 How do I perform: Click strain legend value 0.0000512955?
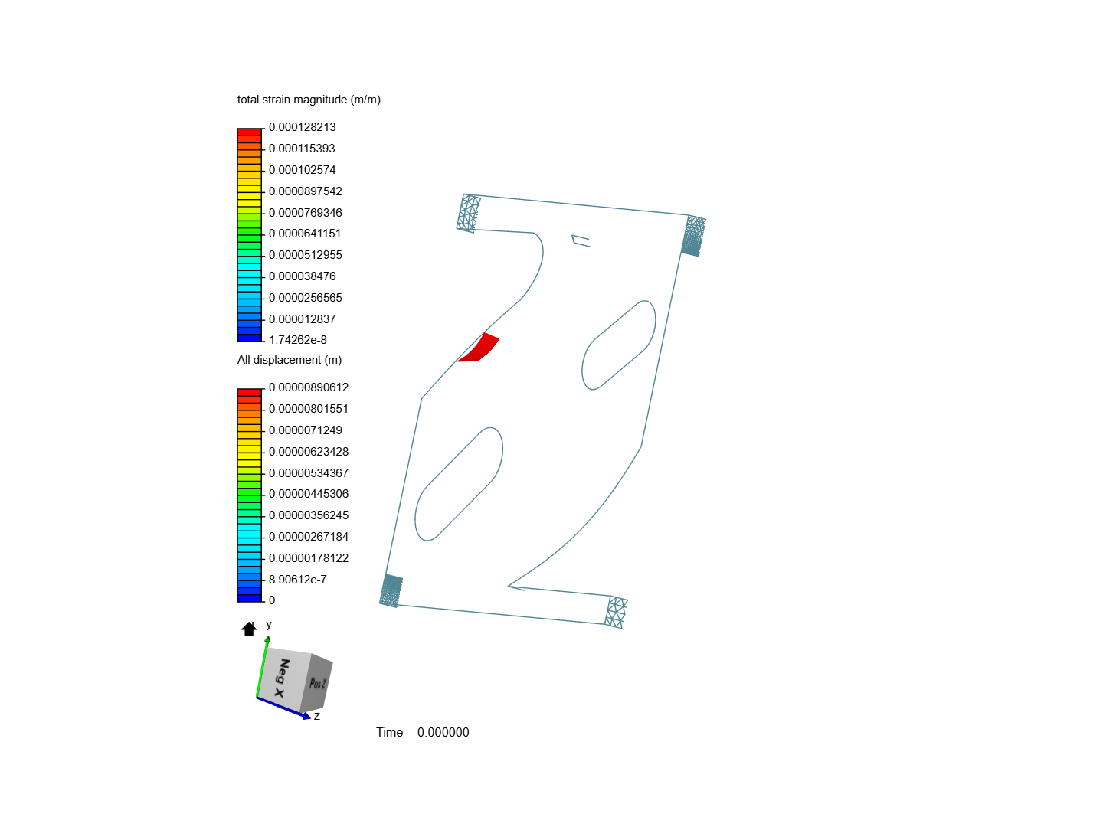coord(306,255)
